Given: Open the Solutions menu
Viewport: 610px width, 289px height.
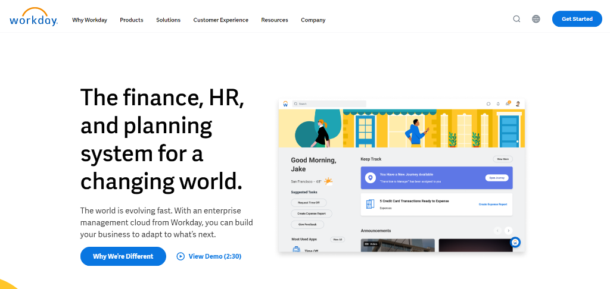Looking at the screenshot, I should click(x=169, y=20).
